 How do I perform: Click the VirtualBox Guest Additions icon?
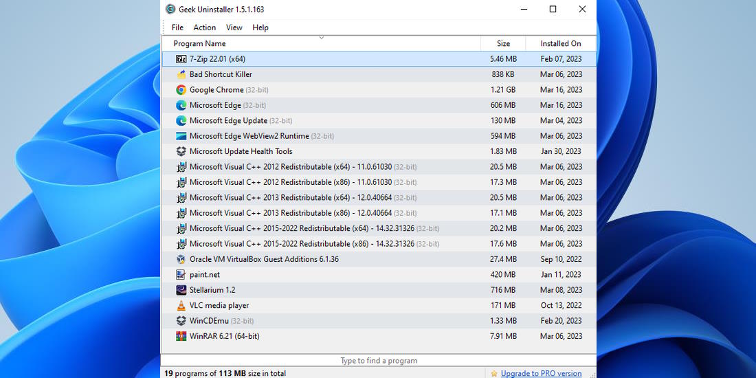pyautogui.click(x=181, y=259)
